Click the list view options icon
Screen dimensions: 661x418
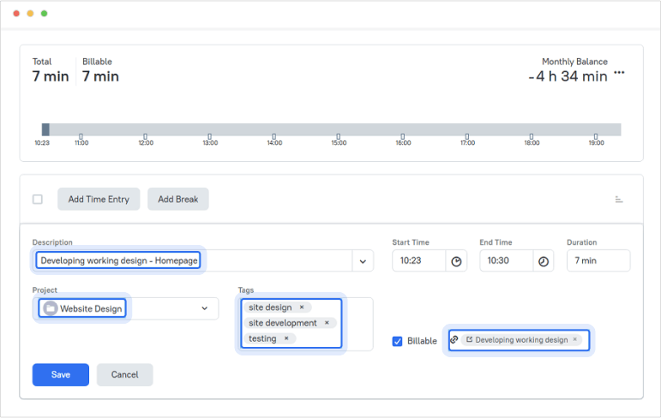619,200
